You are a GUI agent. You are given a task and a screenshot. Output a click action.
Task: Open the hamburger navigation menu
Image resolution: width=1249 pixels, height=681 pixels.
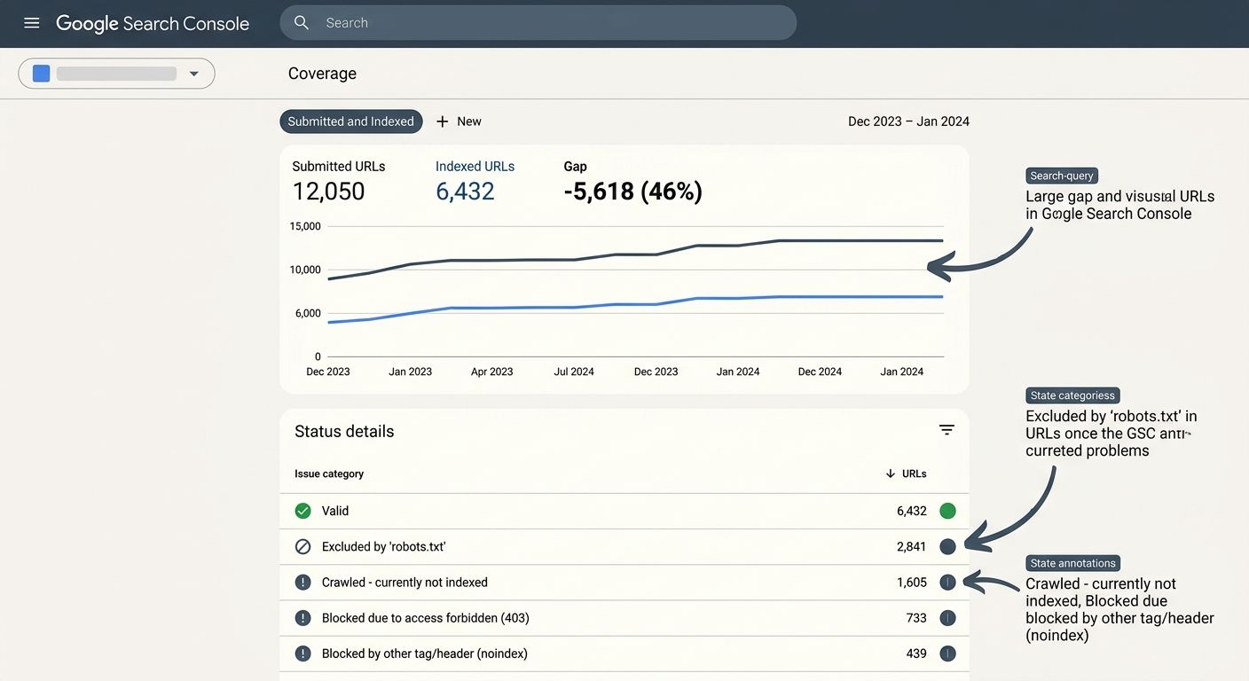pyautogui.click(x=32, y=23)
